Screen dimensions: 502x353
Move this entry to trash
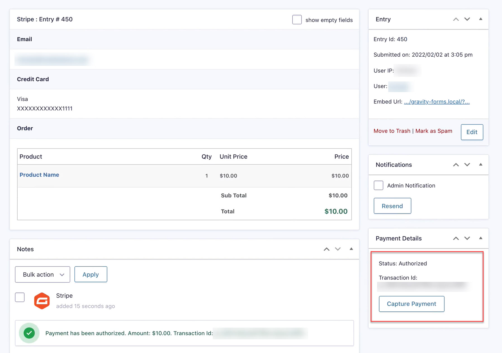tap(392, 131)
